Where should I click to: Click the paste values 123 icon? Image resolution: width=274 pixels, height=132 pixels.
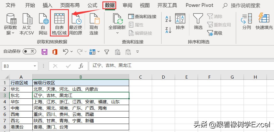click(x=128, y=52)
